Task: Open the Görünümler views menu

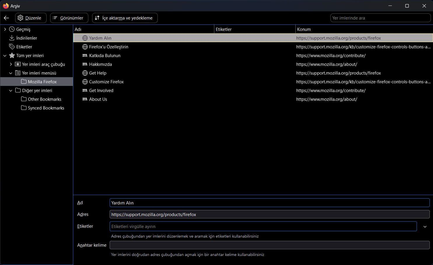Action: 69,18
